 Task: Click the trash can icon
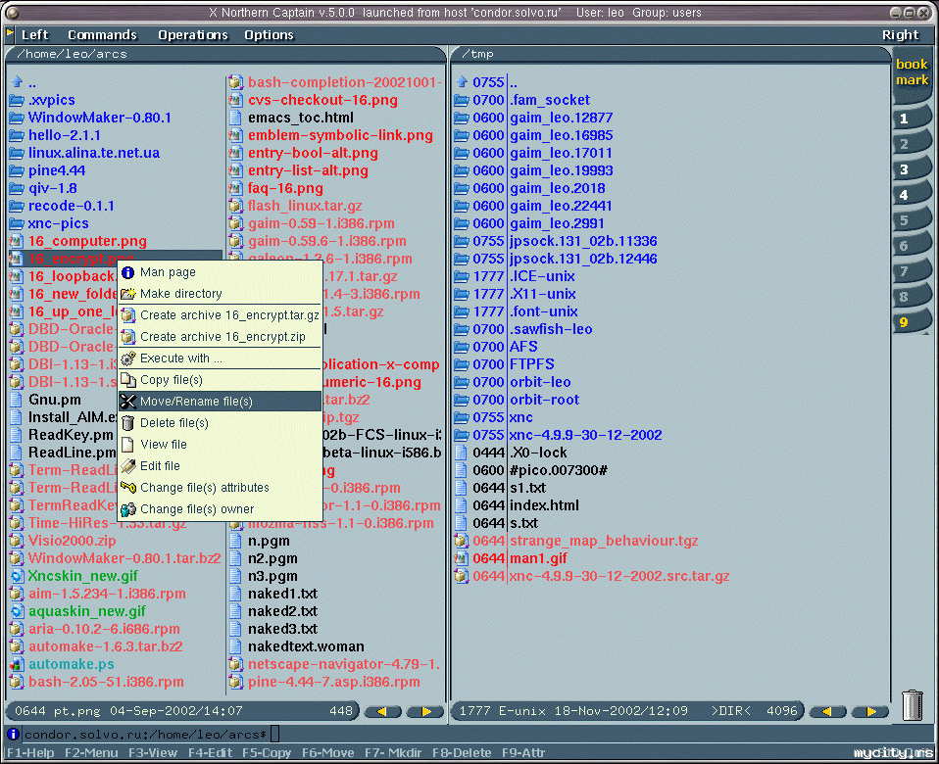913,705
